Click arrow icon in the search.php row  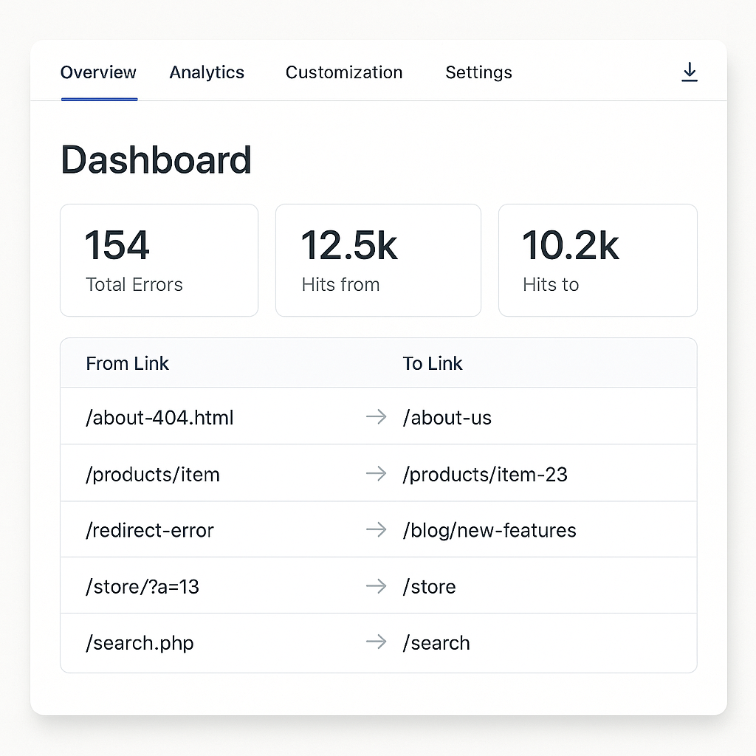[377, 642]
